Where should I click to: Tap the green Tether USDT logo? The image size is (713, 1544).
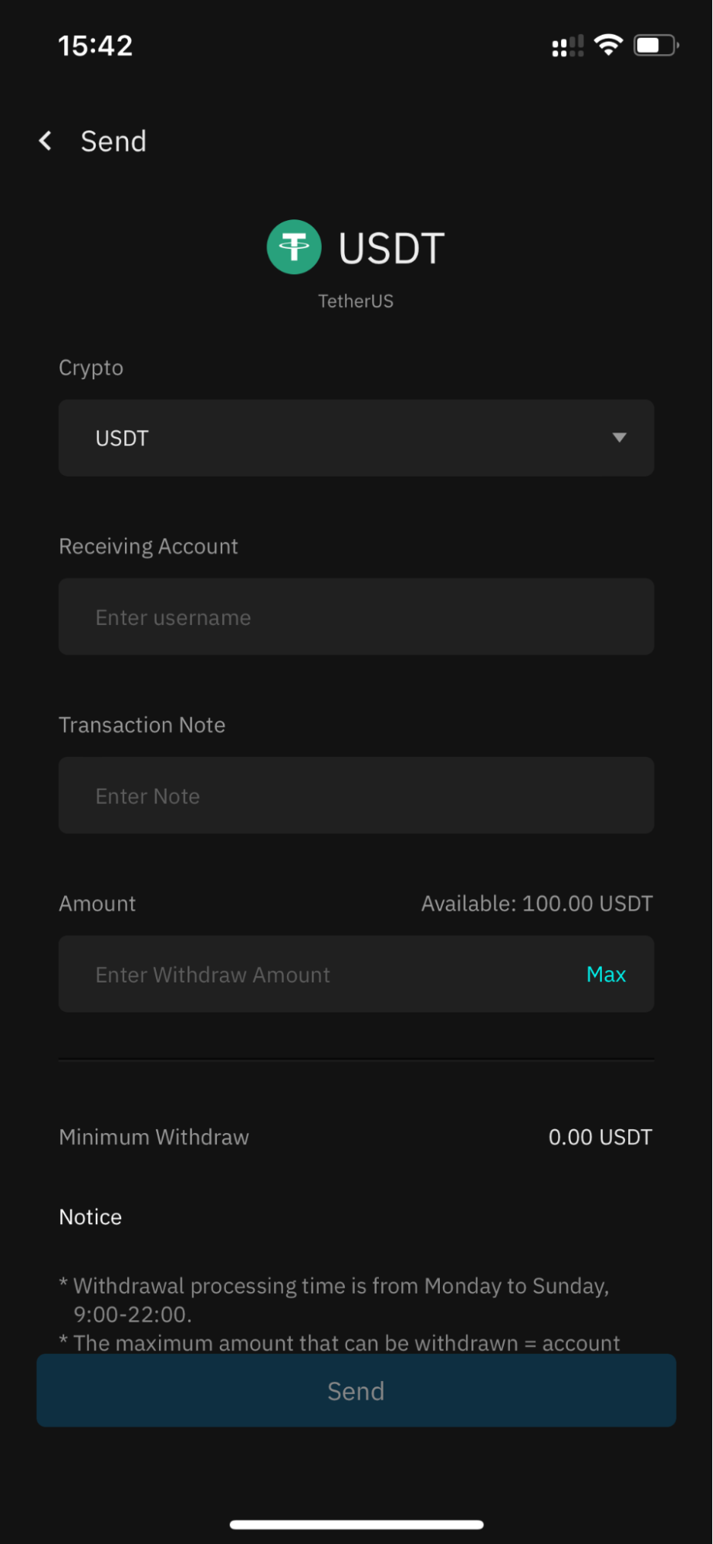pos(294,247)
